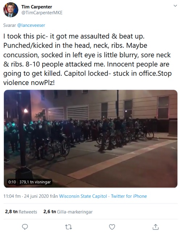Click the Twitter for iPhone source link

pos(129,196)
